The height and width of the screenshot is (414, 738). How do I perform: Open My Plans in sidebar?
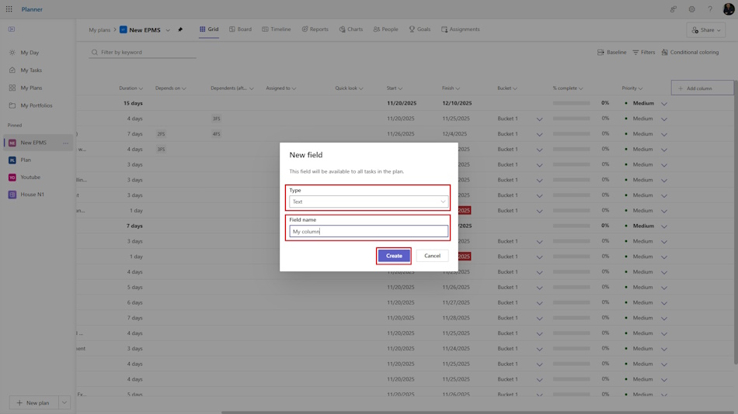point(31,88)
